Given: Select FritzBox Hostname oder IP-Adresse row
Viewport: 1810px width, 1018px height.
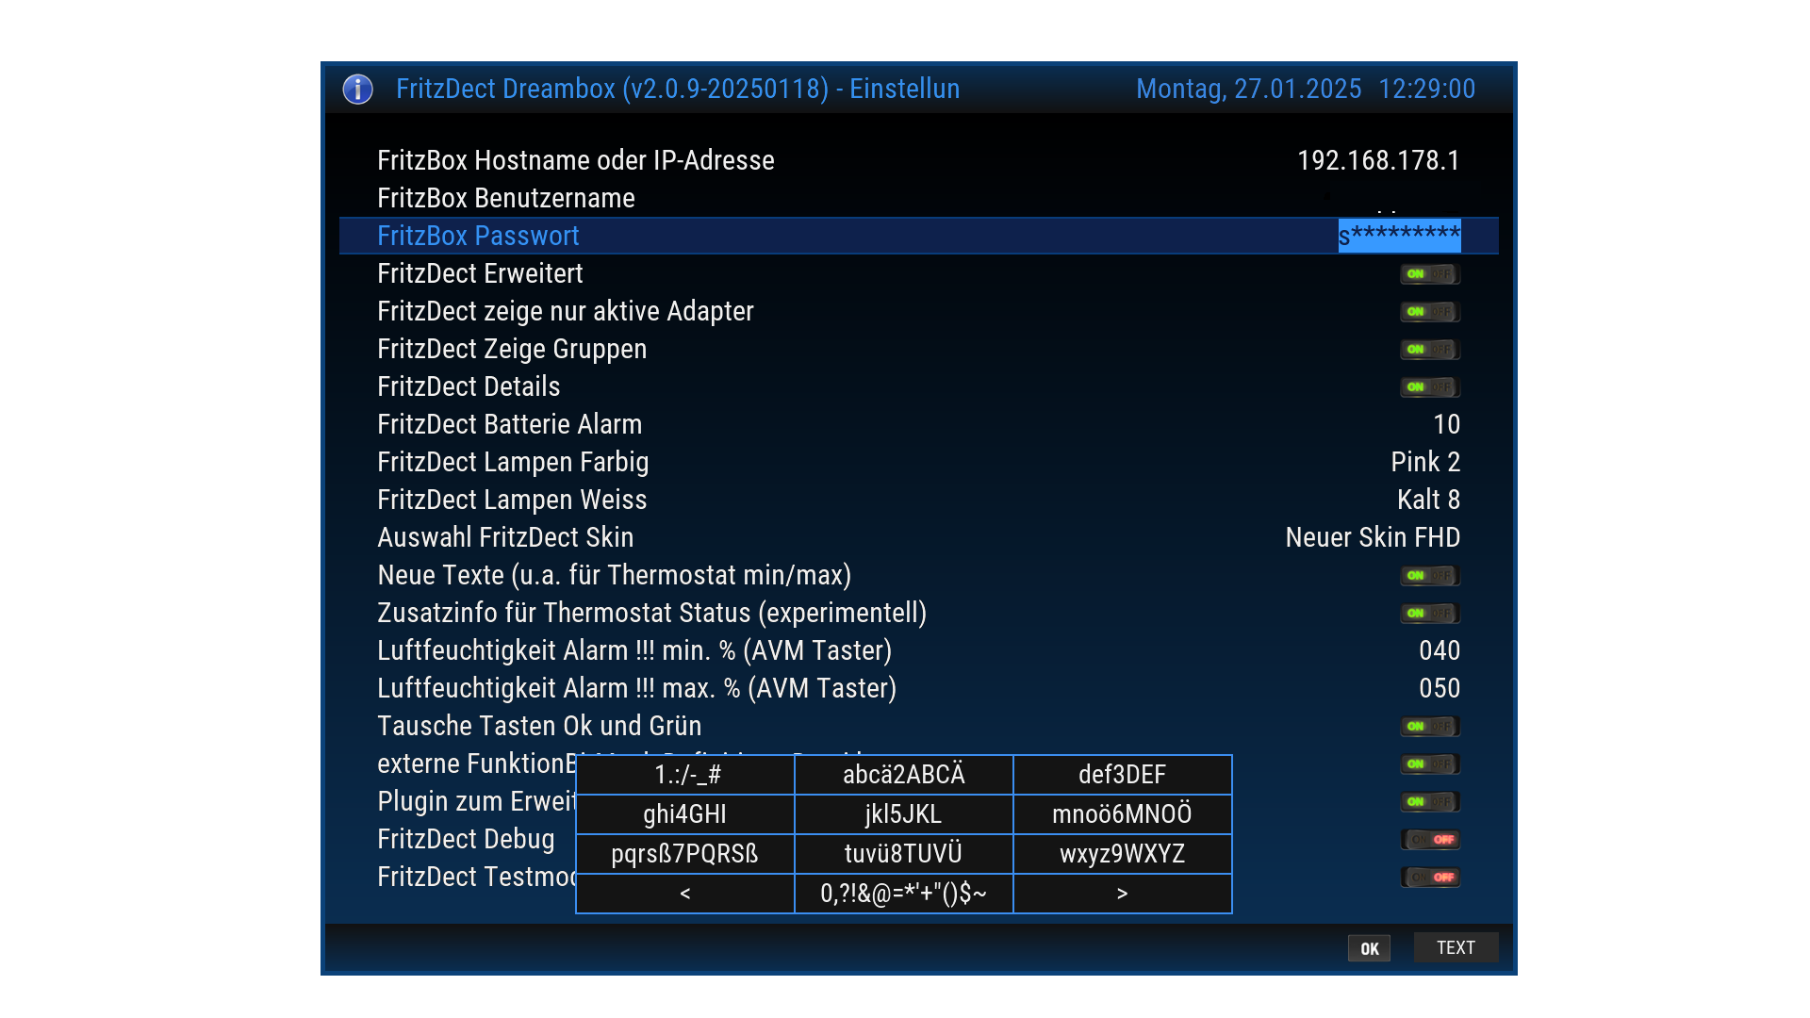Looking at the screenshot, I should (575, 160).
